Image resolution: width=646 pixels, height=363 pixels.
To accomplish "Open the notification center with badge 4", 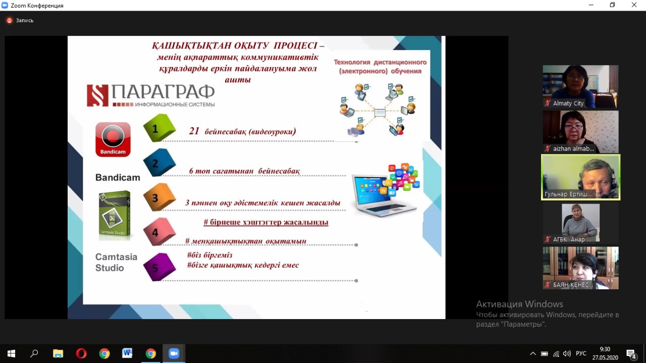I will click(x=631, y=354).
